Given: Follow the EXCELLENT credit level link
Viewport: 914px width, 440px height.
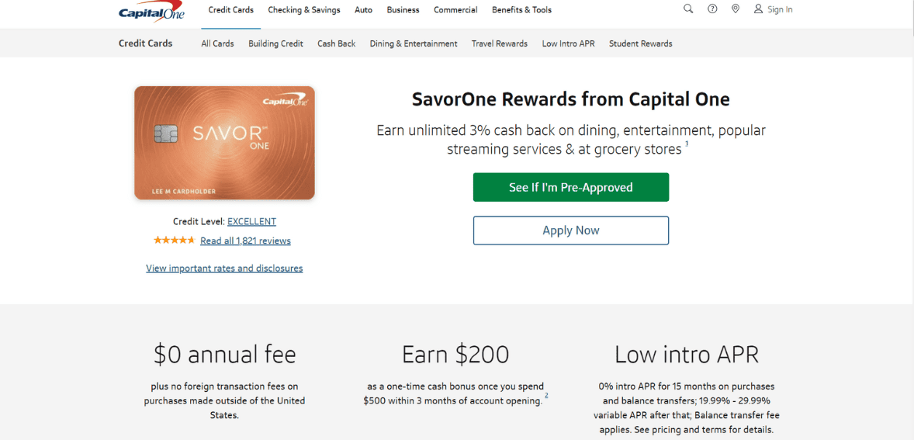Looking at the screenshot, I should (251, 221).
